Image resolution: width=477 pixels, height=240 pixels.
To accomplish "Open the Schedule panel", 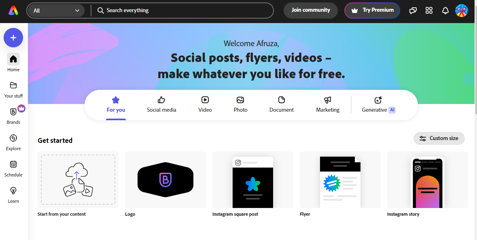I will point(13,167).
